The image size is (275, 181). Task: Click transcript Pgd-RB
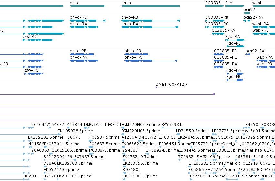tap(233, 43)
